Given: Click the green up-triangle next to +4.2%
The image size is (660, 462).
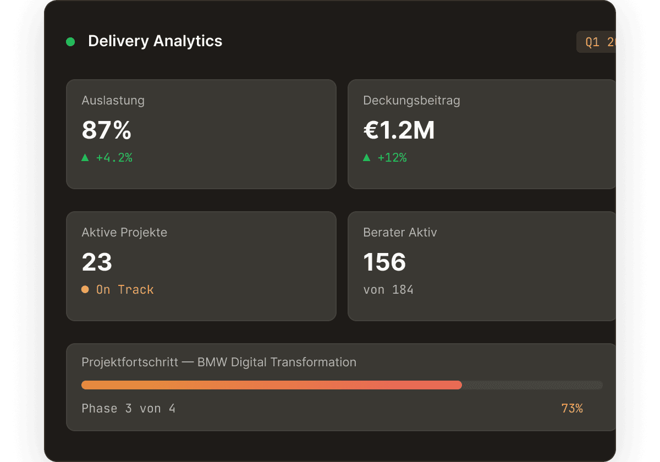Looking at the screenshot, I should [85, 158].
